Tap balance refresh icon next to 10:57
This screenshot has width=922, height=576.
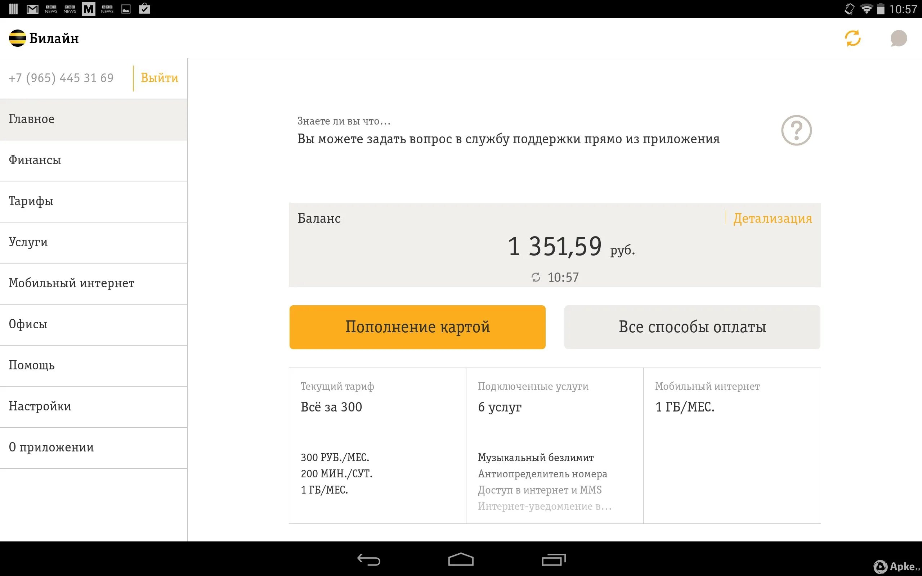(536, 277)
